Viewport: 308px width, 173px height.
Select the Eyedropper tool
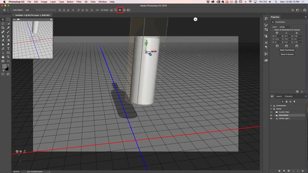point(8,27)
